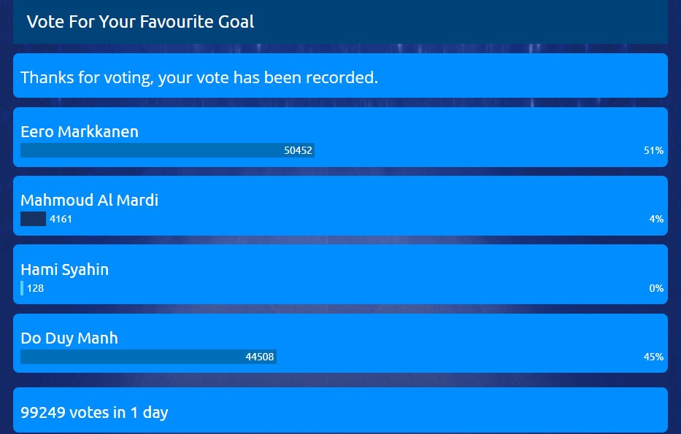This screenshot has width=681, height=434.
Task: Click the '99249 votes in 1 day' summary
Action: pos(94,412)
